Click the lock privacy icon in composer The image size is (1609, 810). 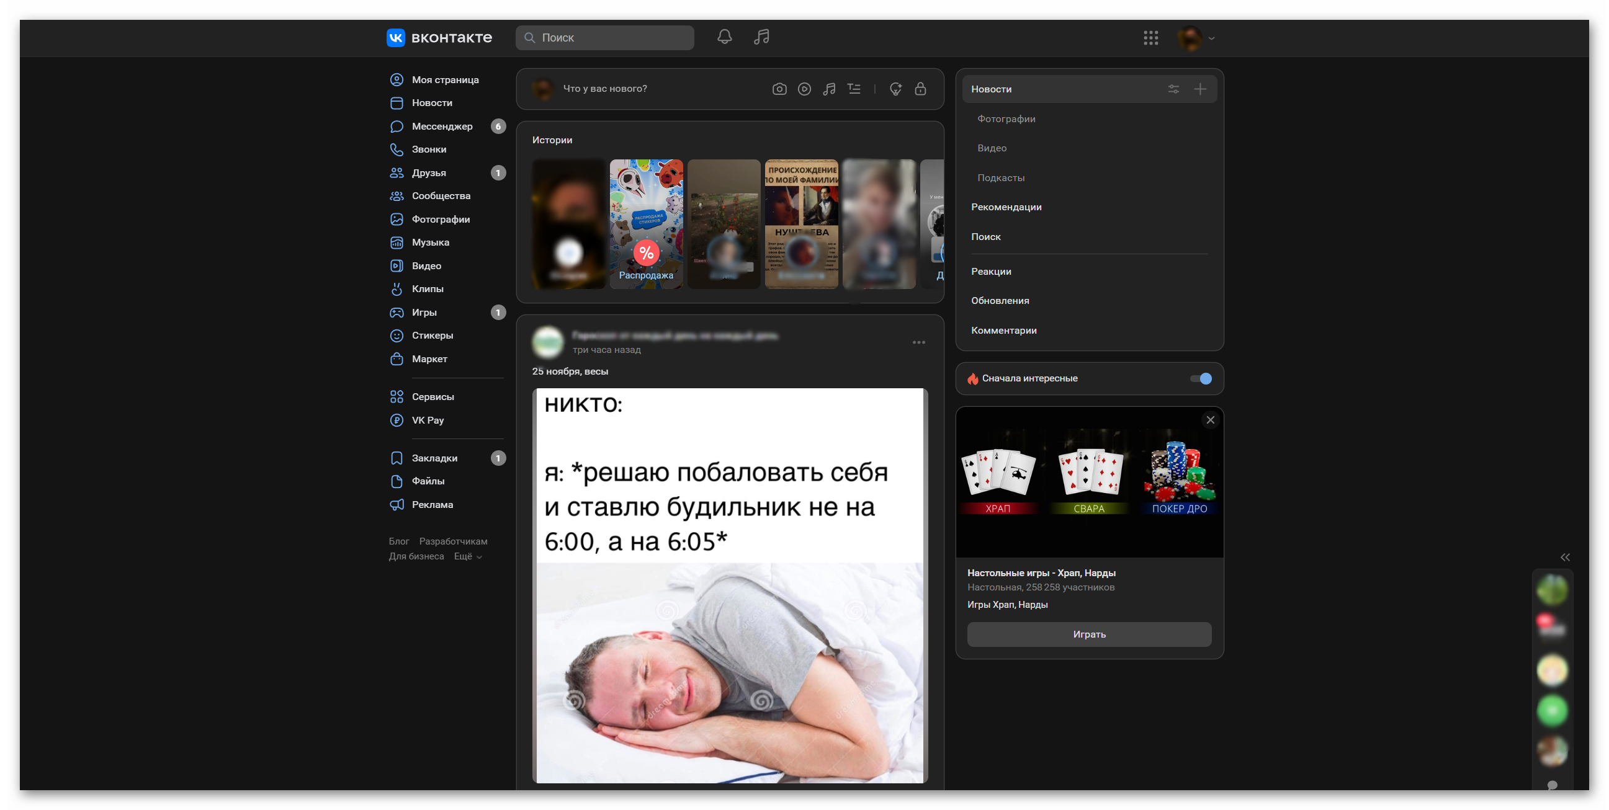(x=920, y=89)
